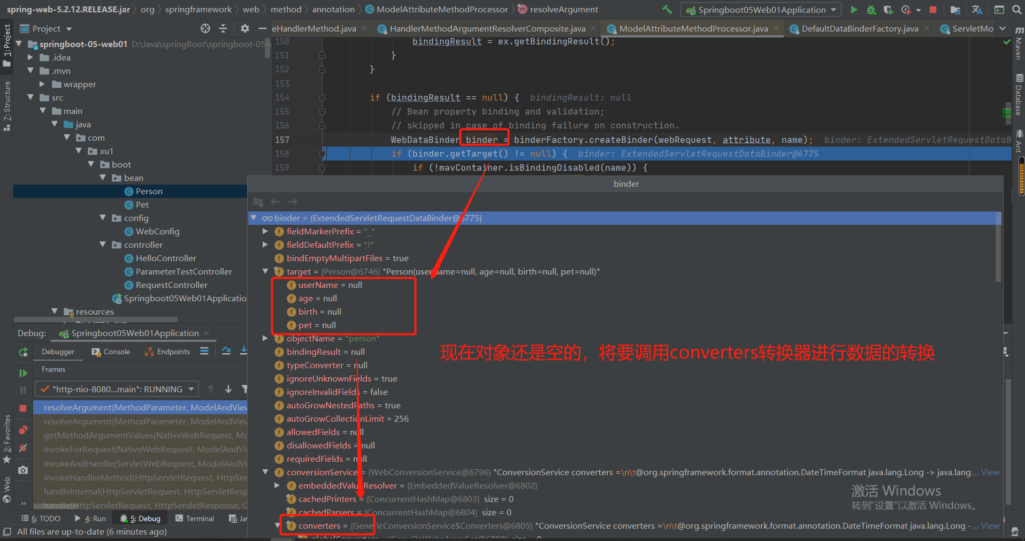Select the Pet class in project tree
This screenshot has height=541, width=1025.
[x=142, y=204]
